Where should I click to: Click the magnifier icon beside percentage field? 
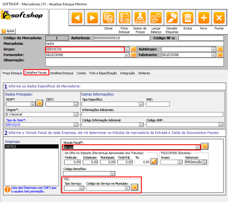(154, 162)
